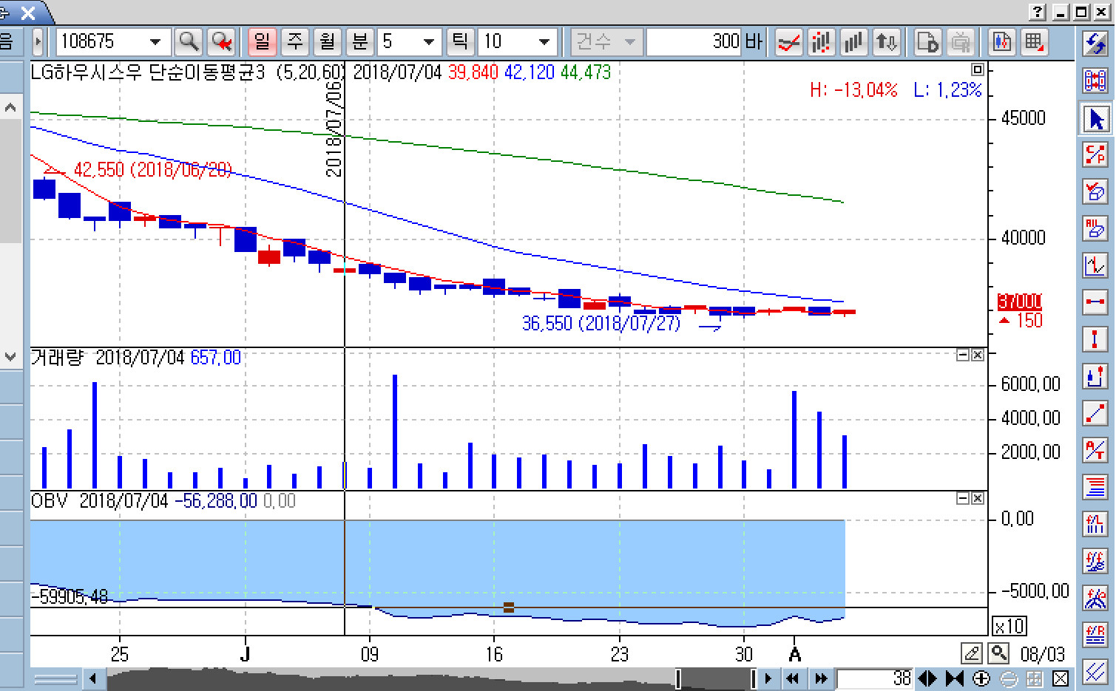Click the fast-forward button on chart scrollbar
This screenshot has width=1116, height=691.
[x=821, y=678]
